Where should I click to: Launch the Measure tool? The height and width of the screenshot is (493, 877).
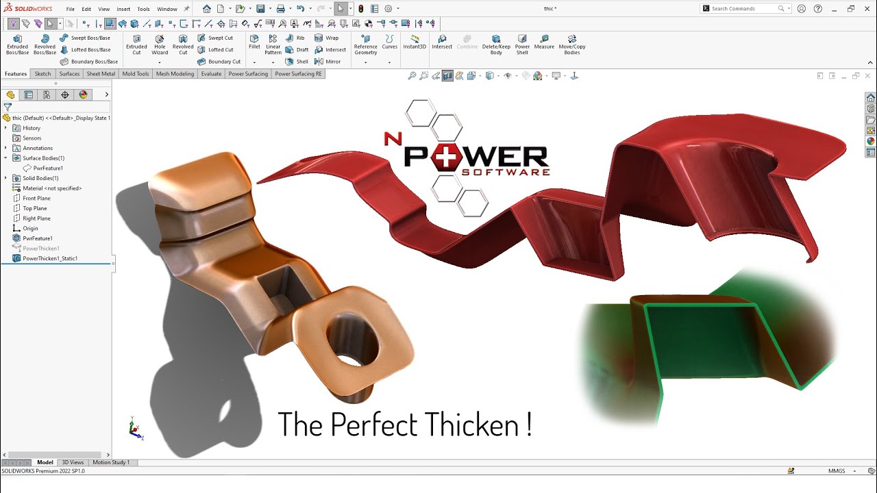pyautogui.click(x=544, y=42)
